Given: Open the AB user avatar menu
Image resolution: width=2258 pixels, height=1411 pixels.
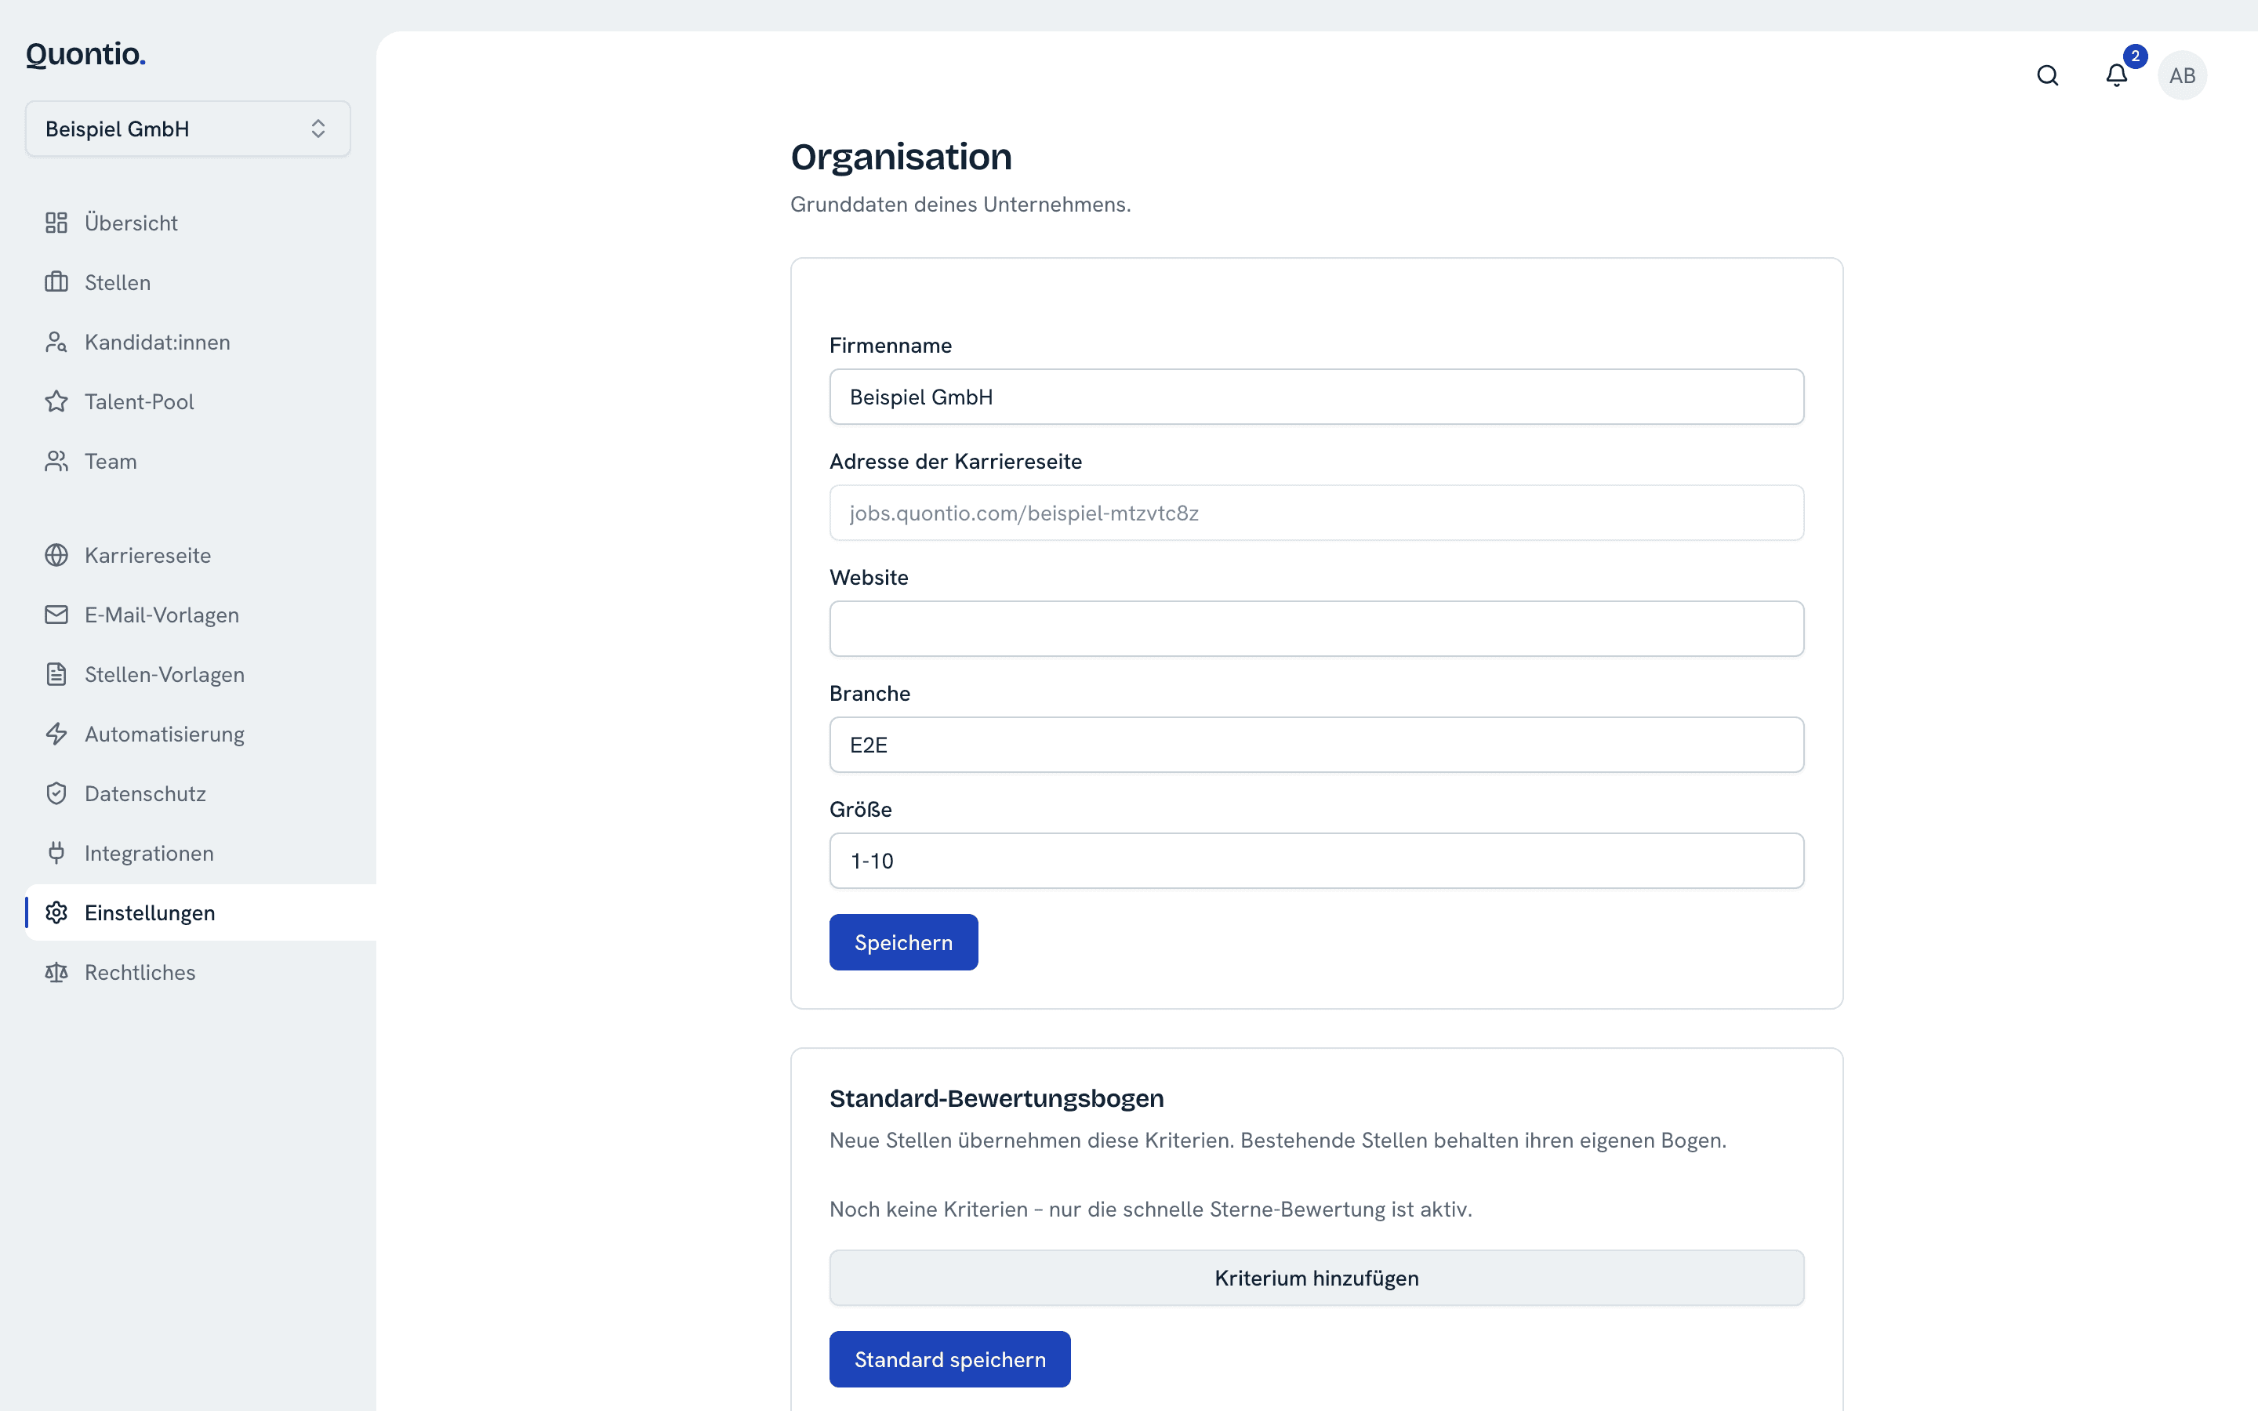Looking at the screenshot, I should coord(2181,75).
